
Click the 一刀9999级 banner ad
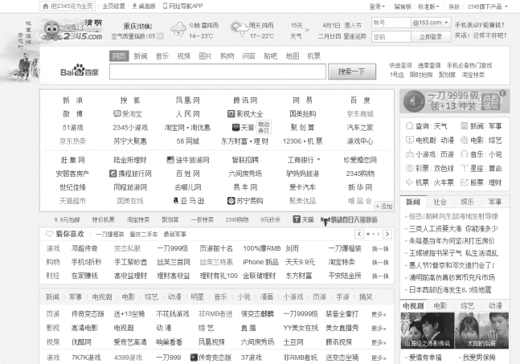(455, 101)
